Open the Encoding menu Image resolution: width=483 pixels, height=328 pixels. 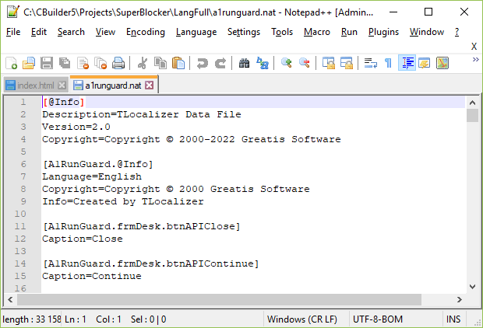point(146,32)
